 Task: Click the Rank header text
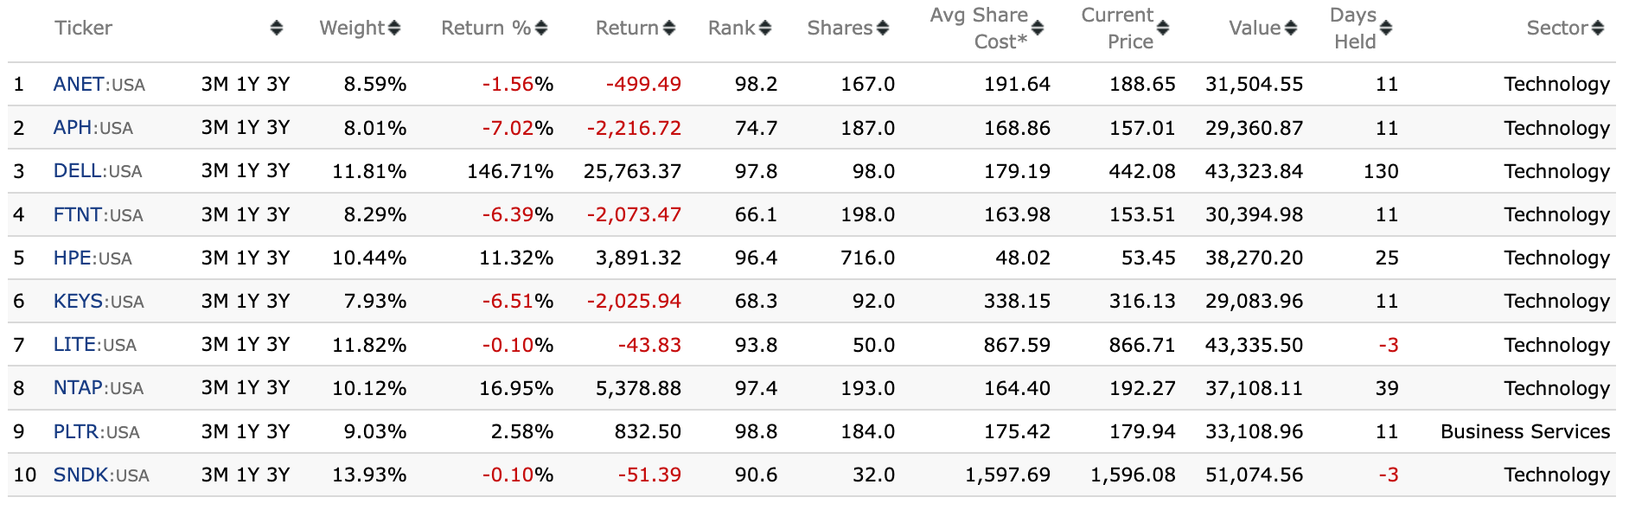coord(731,28)
